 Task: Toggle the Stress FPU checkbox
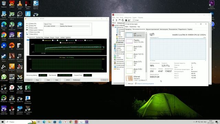click(29, 26)
